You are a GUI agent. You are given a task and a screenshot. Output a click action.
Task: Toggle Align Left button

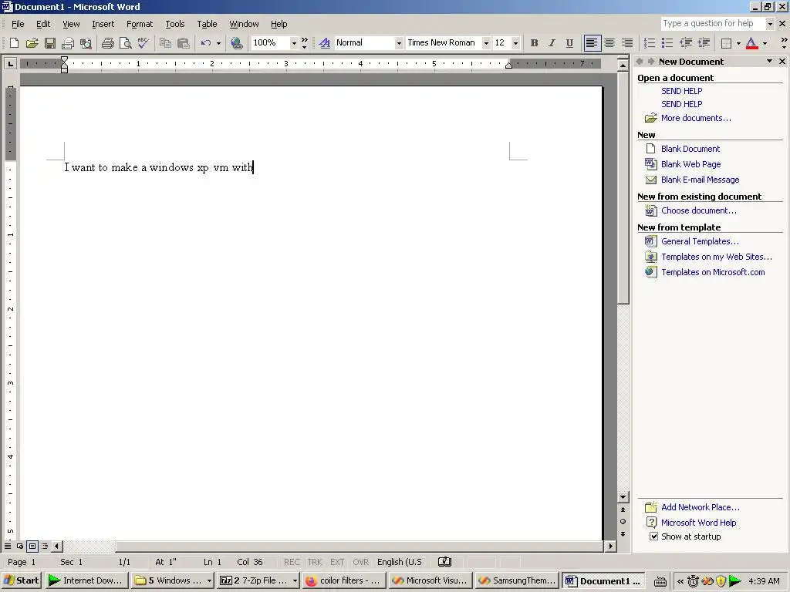pyautogui.click(x=592, y=43)
